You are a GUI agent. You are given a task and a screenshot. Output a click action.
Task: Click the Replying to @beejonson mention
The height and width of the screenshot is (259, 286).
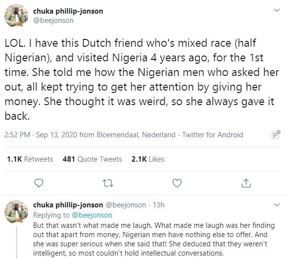[x=92, y=215]
